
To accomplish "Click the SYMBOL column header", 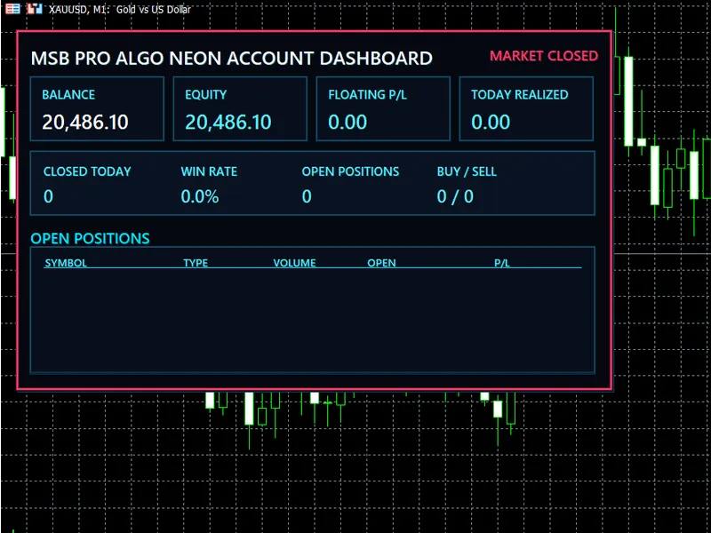I will click(66, 263).
